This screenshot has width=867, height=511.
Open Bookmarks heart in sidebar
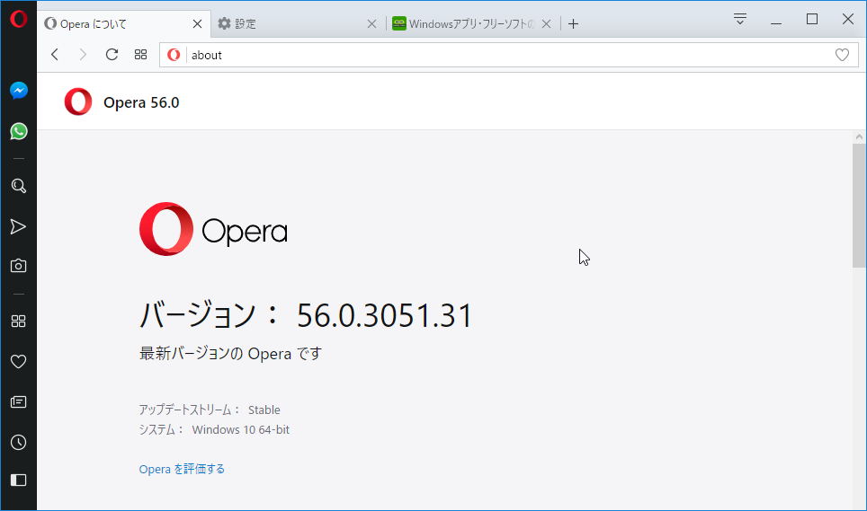(x=18, y=361)
